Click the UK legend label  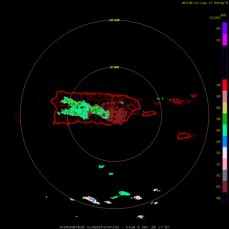218,40
